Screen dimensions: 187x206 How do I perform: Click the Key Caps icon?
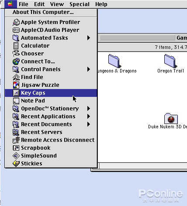click(x=16, y=93)
